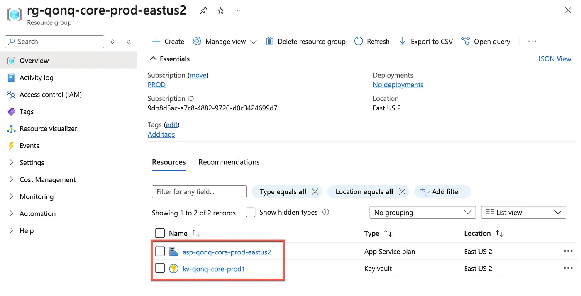Open the Type equals all filter
The width and height of the screenshot is (581, 296).
283,192
